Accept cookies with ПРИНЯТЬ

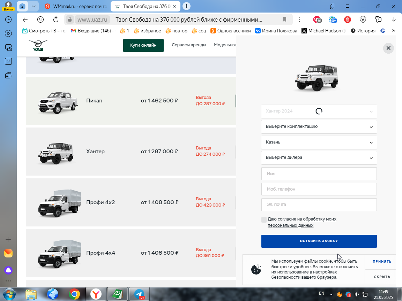tap(382, 262)
